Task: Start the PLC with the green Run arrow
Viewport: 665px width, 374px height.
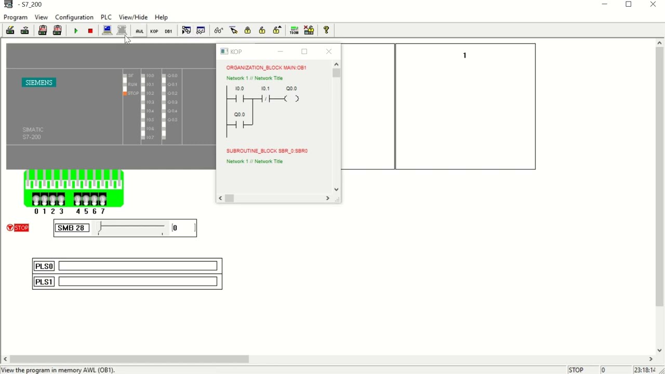Action: pos(76,31)
